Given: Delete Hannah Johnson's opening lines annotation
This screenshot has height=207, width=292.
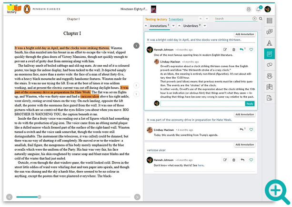Looking at the screenshot, I should click(234, 50).
